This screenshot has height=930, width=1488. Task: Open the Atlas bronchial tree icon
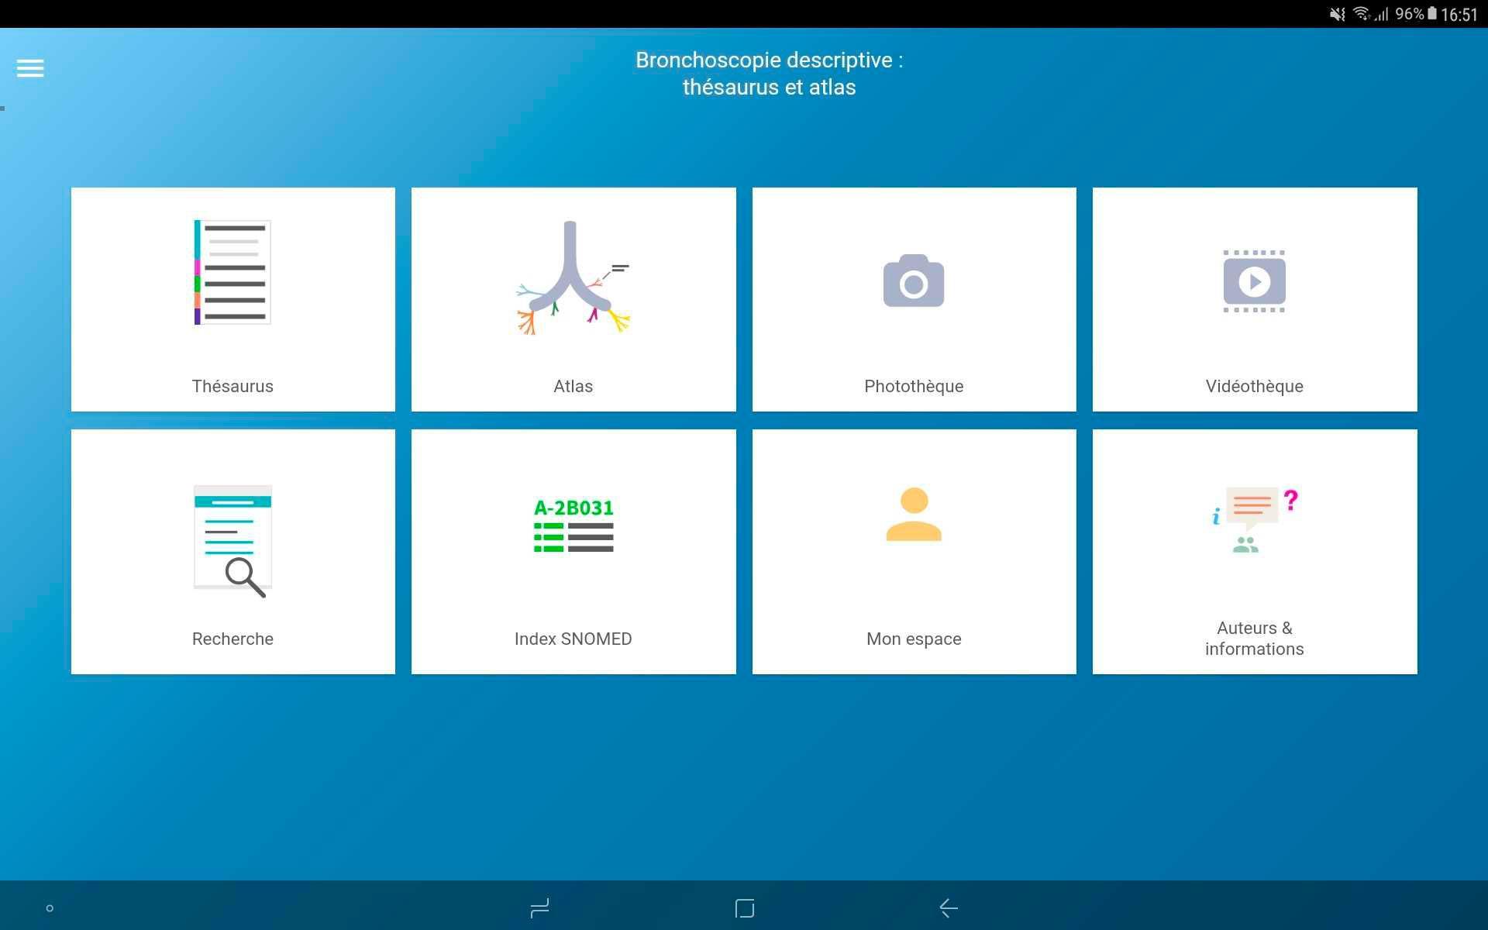tap(573, 277)
